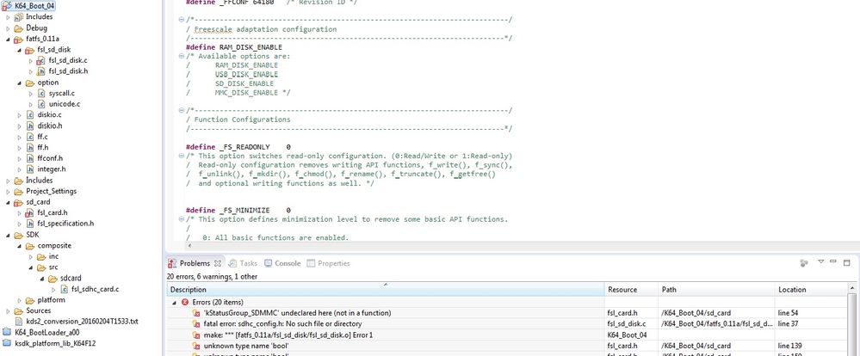Select kds2_conversion_20160204T1533.txt in the tree
The height and width of the screenshot is (356, 860).
pyautogui.click(x=83, y=322)
